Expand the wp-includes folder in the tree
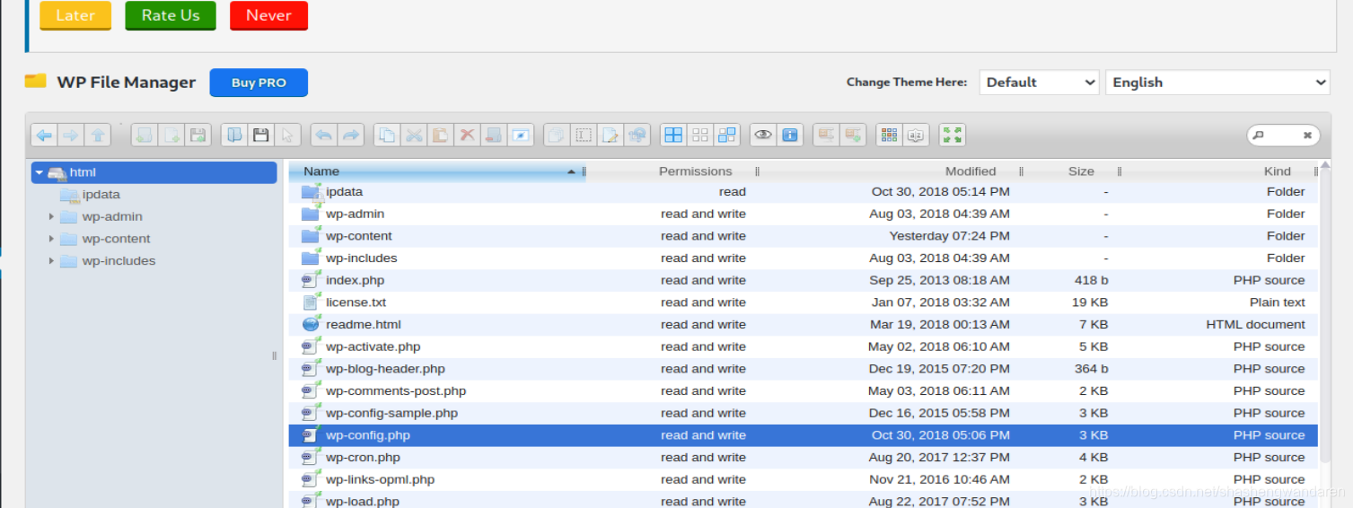The width and height of the screenshot is (1353, 508). click(x=52, y=261)
